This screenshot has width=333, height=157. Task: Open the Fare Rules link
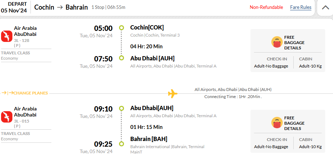click(x=301, y=7)
